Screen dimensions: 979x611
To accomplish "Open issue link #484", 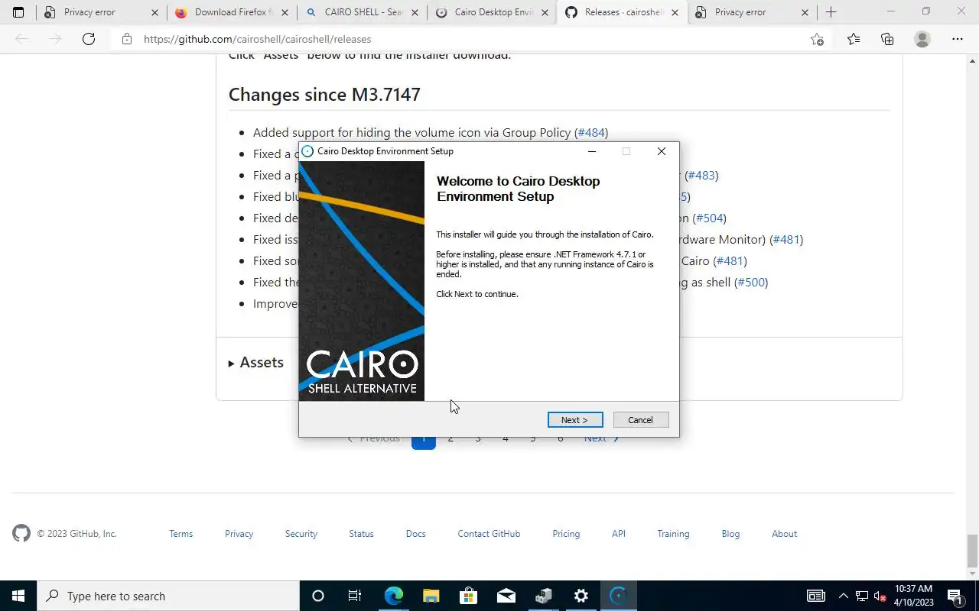I will [x=591, y=132].
